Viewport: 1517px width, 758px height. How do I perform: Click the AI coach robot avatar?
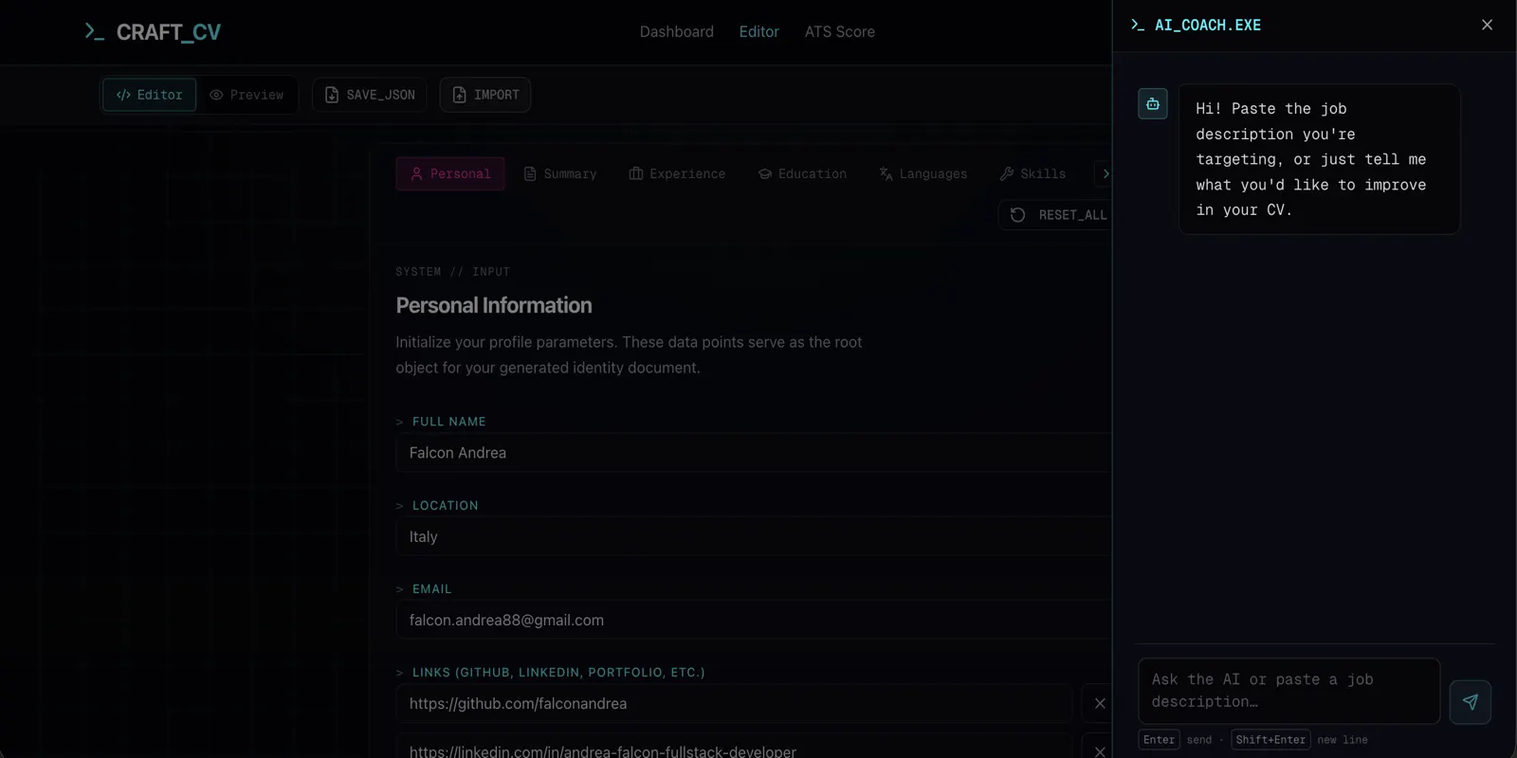click(x=1153, y=104)
